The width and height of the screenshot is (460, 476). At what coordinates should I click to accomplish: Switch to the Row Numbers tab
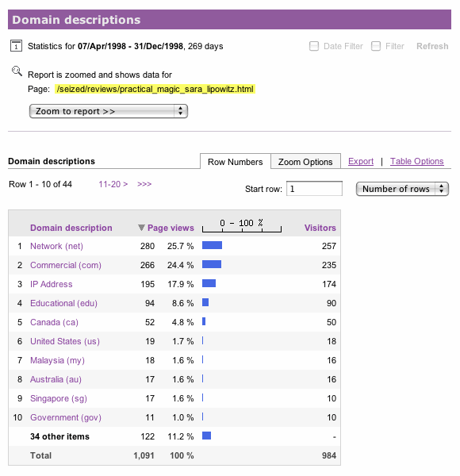click(x=236, y=162)
